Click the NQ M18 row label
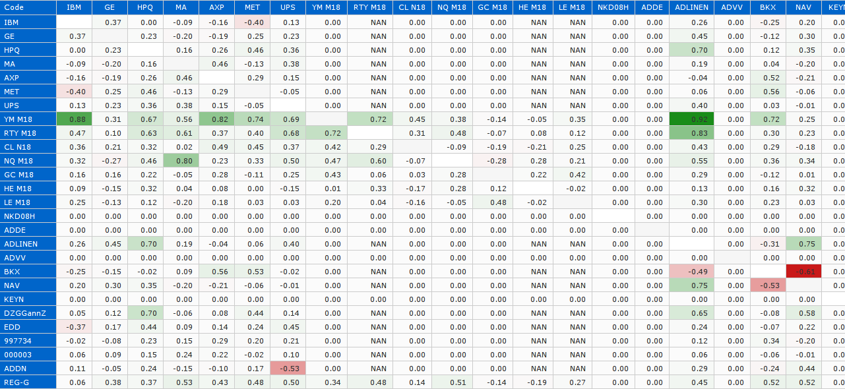 click(x=28, y=161)
